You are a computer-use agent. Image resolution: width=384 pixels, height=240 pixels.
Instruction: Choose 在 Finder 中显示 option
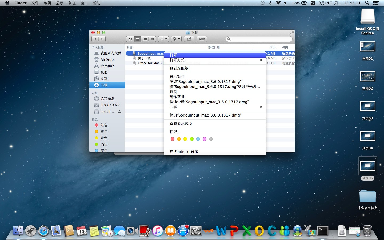point(215,152)
